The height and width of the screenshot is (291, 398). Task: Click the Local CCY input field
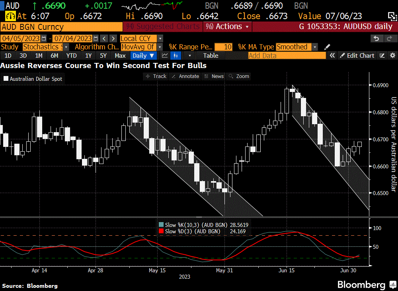click(x=139, y=38)
